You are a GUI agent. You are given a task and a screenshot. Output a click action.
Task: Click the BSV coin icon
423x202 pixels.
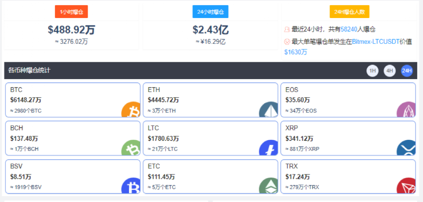131,186
